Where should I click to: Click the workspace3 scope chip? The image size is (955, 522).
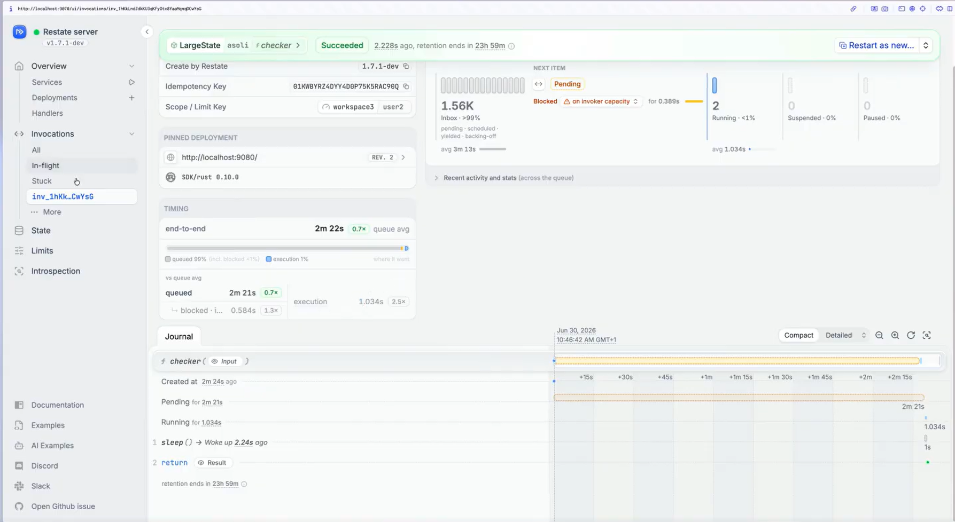coord(348,107)
